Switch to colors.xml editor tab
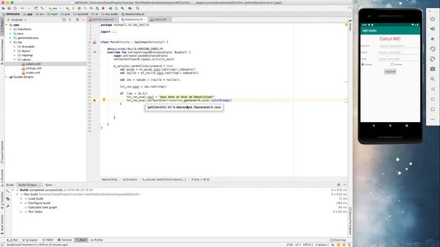The height and width of the screenshot is (247, 440). [x=159, y=20]
